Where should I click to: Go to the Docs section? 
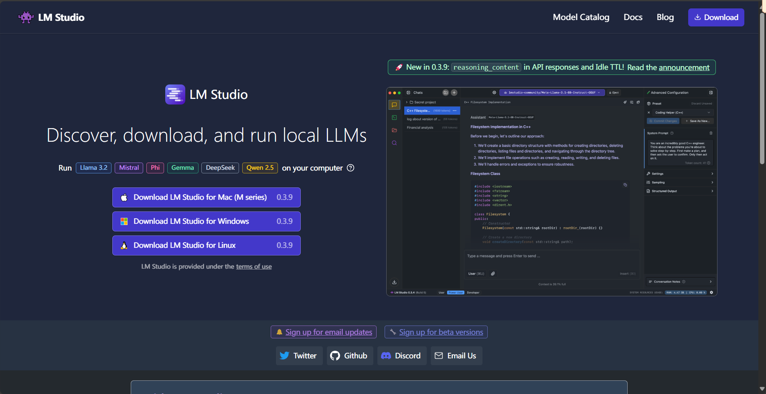pos(633,17)
